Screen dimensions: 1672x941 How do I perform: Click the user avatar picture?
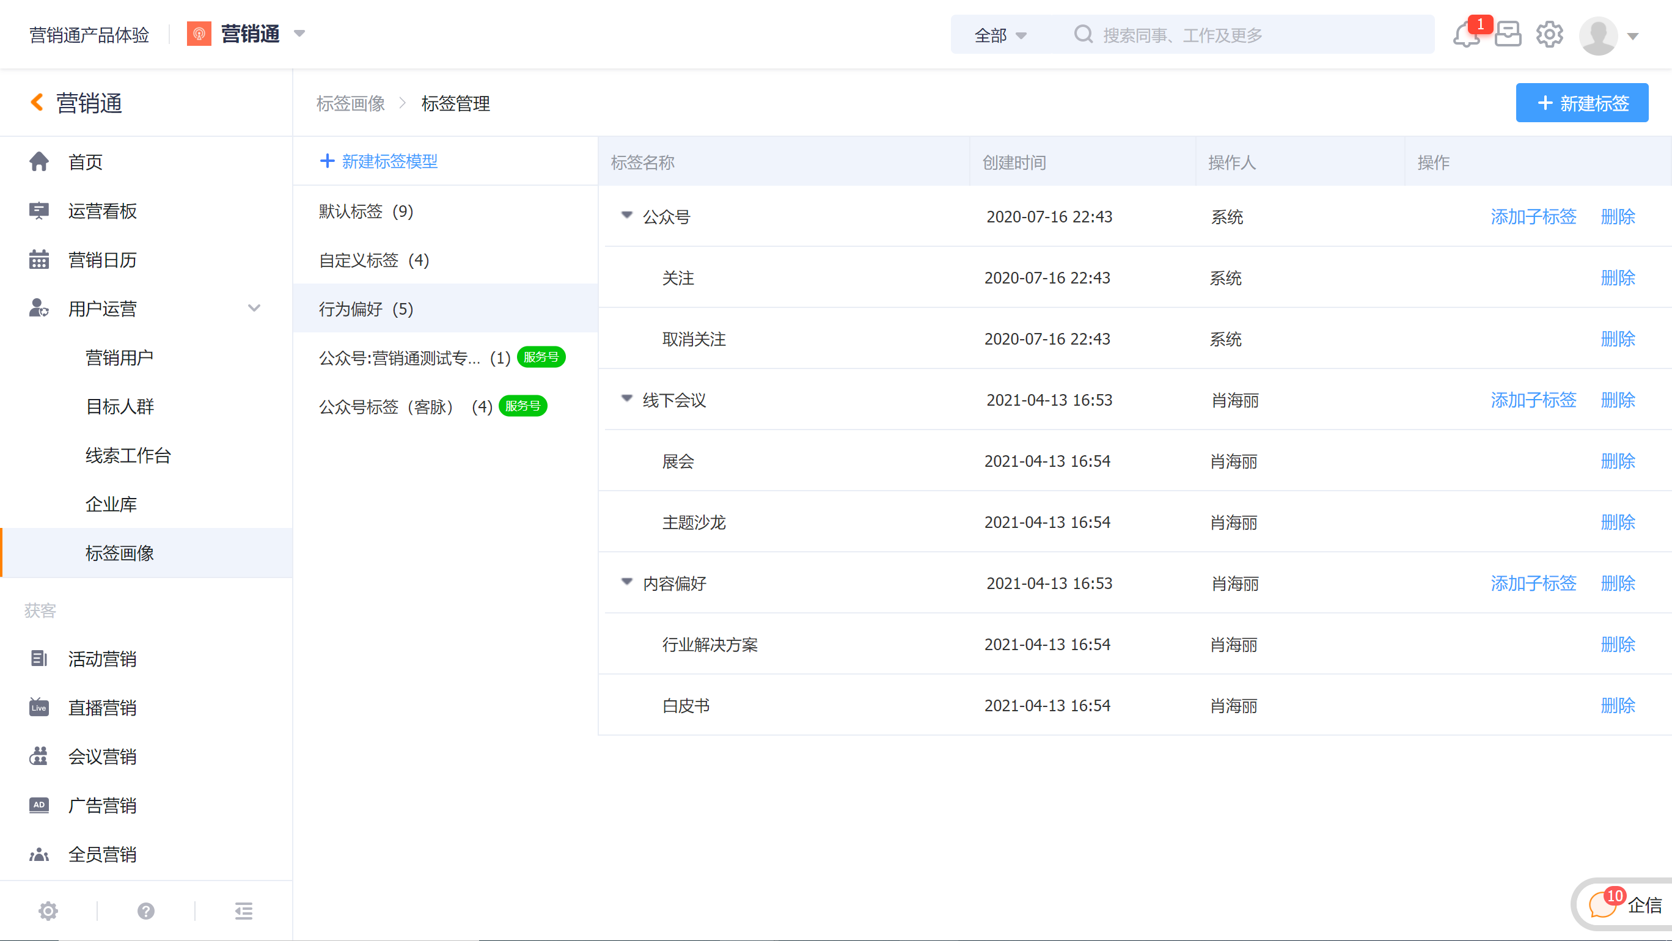pyautogui.click(x=1597, y=35)
